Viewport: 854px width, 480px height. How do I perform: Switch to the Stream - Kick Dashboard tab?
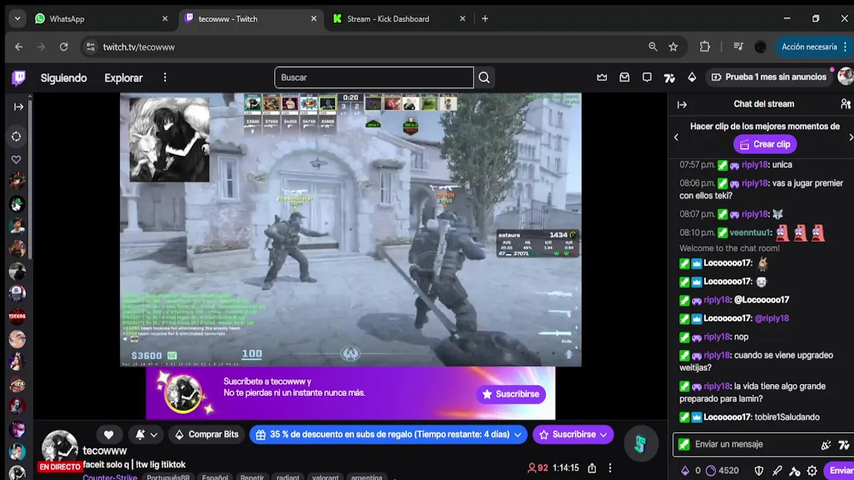[x=400, y=19]
